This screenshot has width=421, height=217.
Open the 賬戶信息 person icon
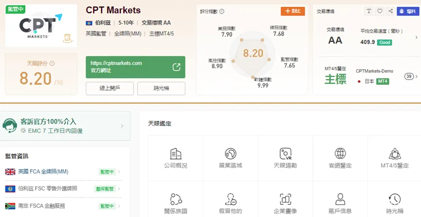click(x=340, y=199)
